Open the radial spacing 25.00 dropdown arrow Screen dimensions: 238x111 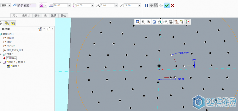pyautogui.click(x=140, y=5)
